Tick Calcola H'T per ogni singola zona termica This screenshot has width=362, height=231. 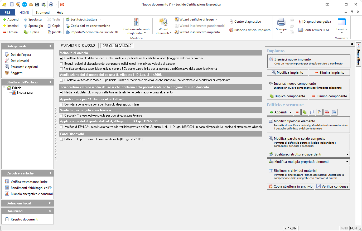click(61, 116)
